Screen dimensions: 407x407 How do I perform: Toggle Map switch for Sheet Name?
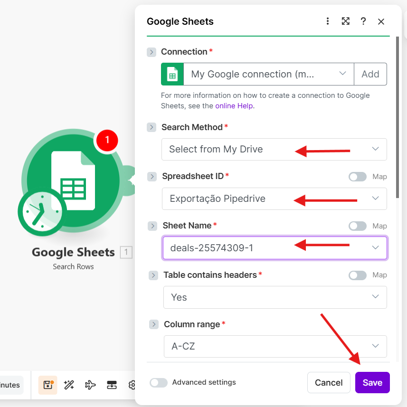click(358, 226)
